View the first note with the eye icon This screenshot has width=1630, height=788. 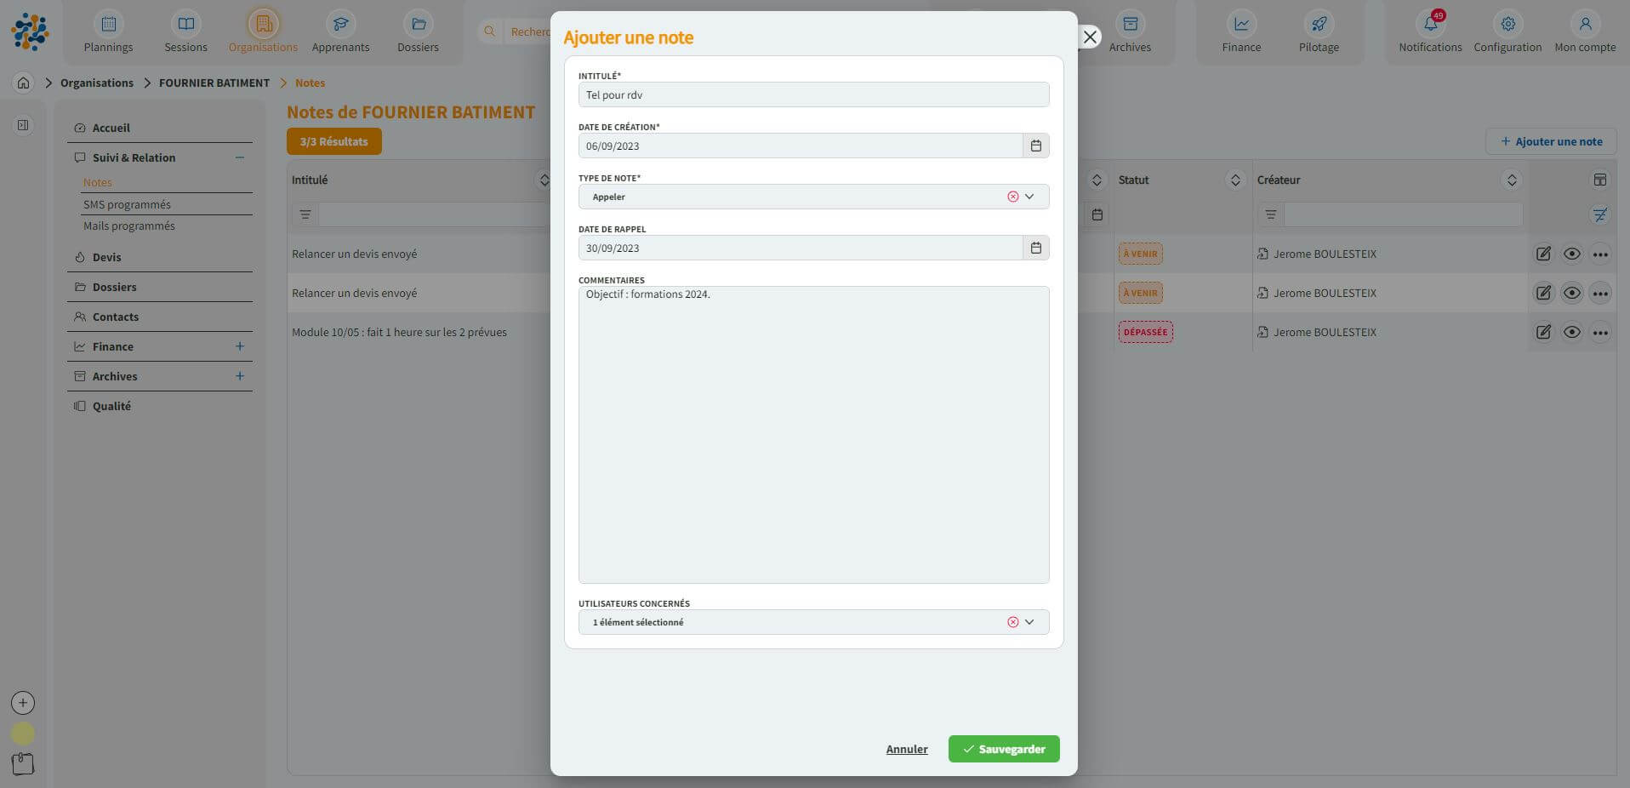pos(1571,254)
